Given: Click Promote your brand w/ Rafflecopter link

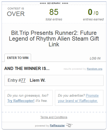Looking at the screenshot, I should (78, 98).
